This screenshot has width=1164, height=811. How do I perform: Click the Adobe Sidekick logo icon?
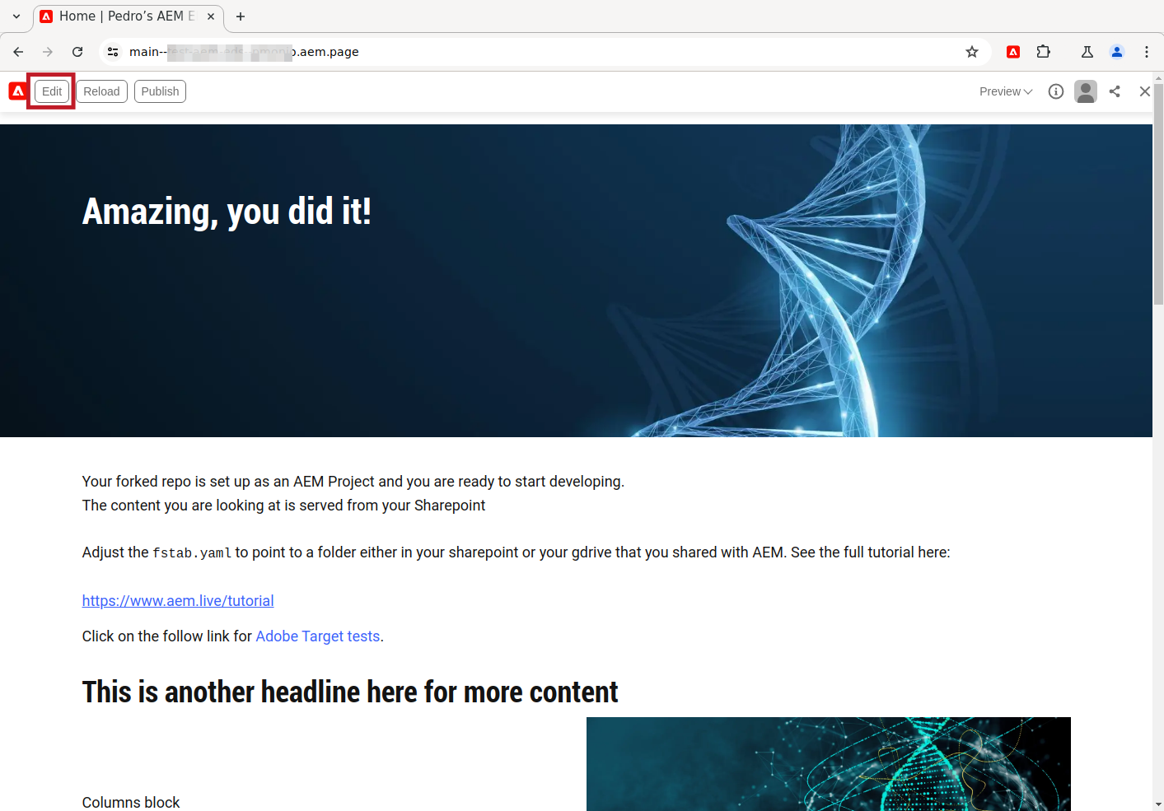(x=17, y=91)
